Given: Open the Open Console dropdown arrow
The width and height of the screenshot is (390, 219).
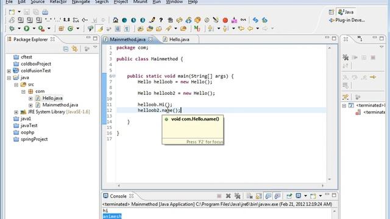Looking at the screenshot, I should pos(321,196).
